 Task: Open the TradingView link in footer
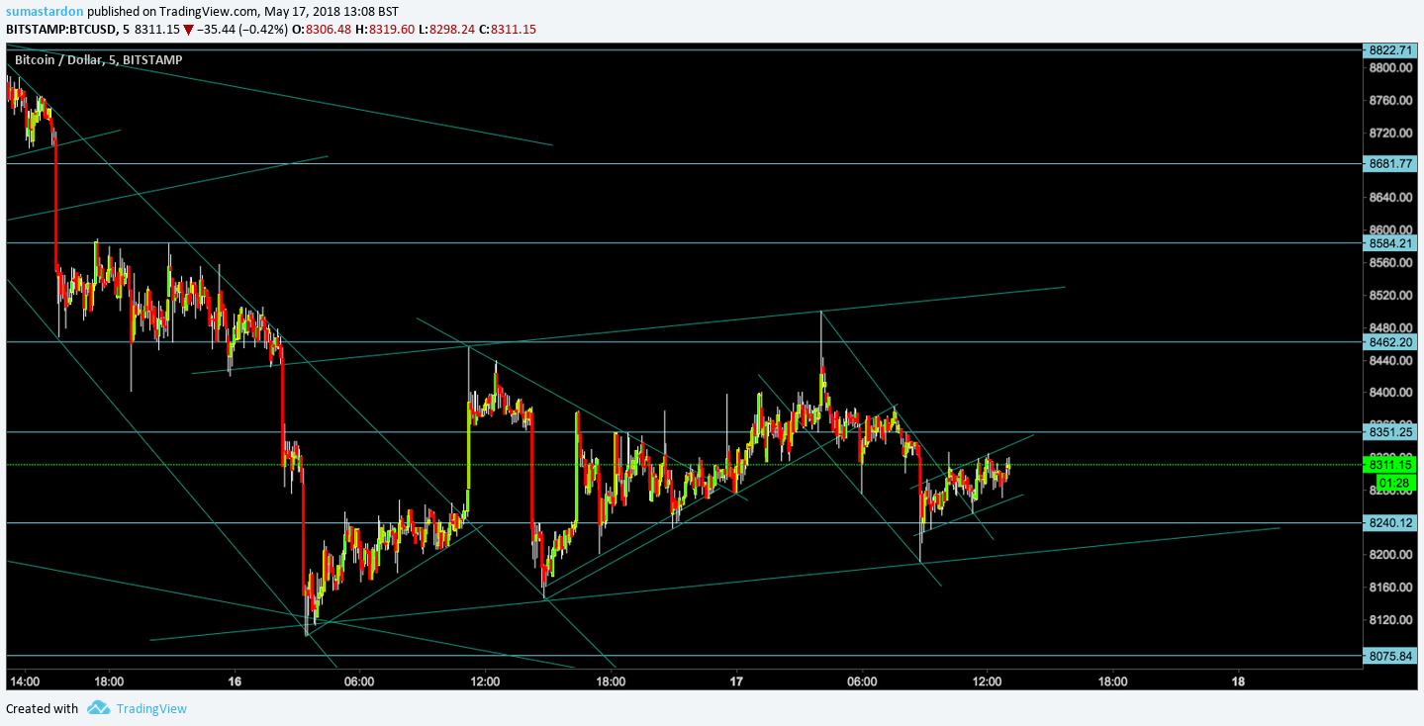(151, 708)
